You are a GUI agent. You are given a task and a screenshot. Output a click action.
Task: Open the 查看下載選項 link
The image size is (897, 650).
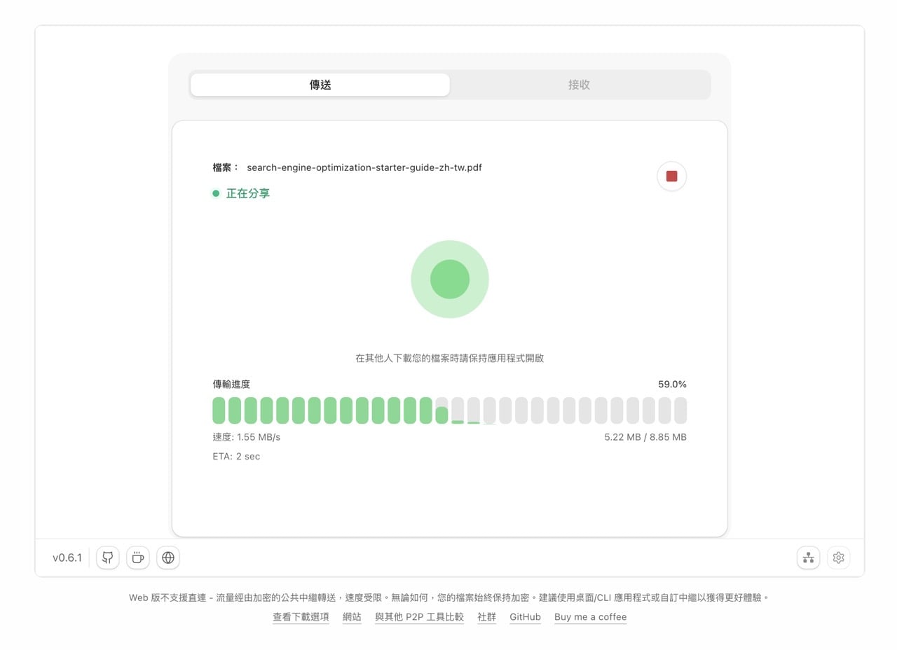click(301, 617)
